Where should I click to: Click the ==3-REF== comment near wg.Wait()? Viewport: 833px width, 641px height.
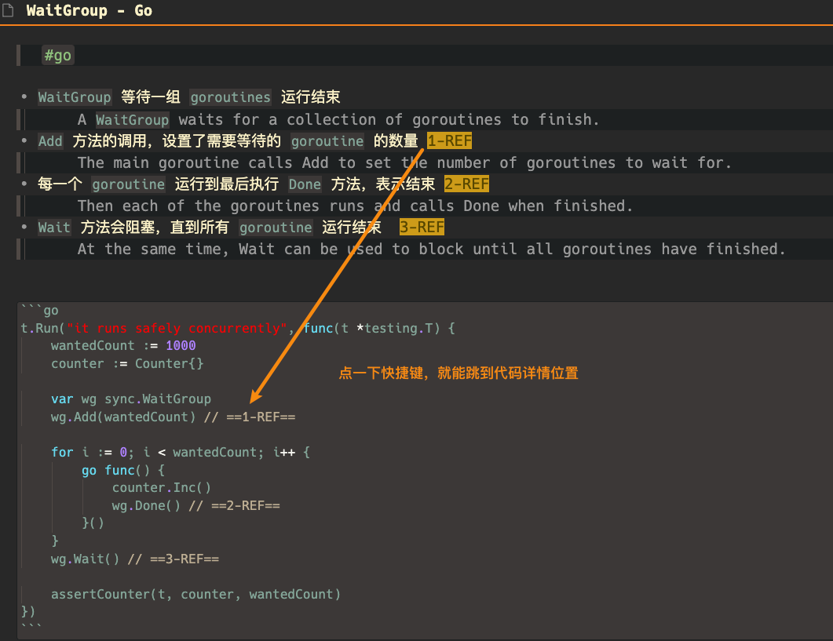pyautogui.click(x=187, y=559)
